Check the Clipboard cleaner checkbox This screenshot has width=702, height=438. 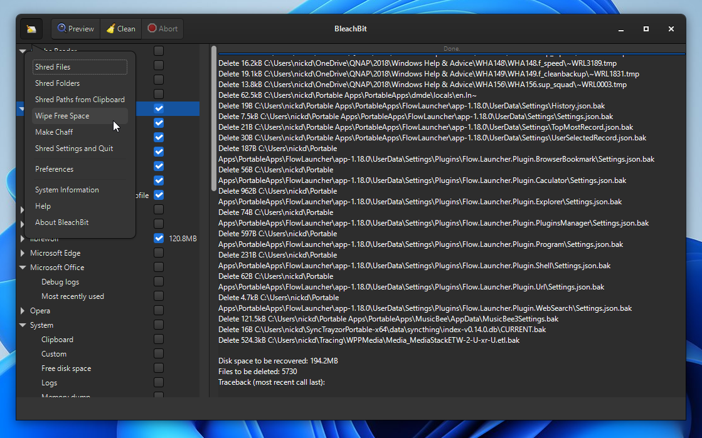(x=159, y=339)
